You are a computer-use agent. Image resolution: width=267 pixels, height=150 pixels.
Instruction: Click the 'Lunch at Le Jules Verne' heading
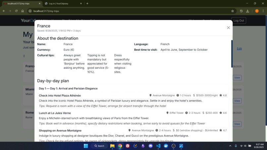point(55,113)
